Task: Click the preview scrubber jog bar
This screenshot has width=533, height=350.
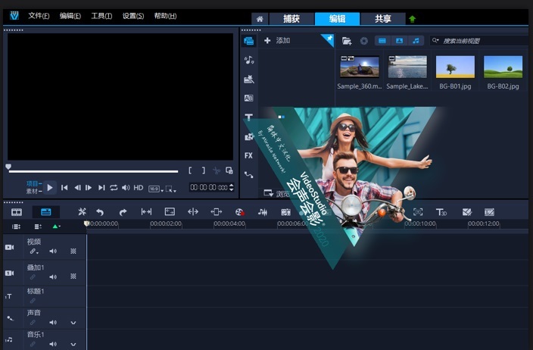Action: pos(92,171)
